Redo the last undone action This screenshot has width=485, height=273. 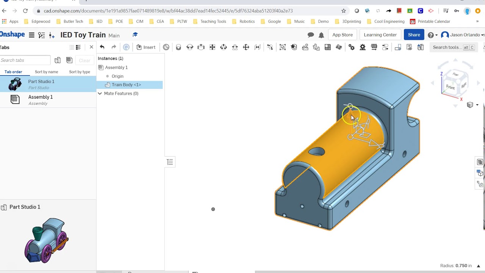click(114, 47)
